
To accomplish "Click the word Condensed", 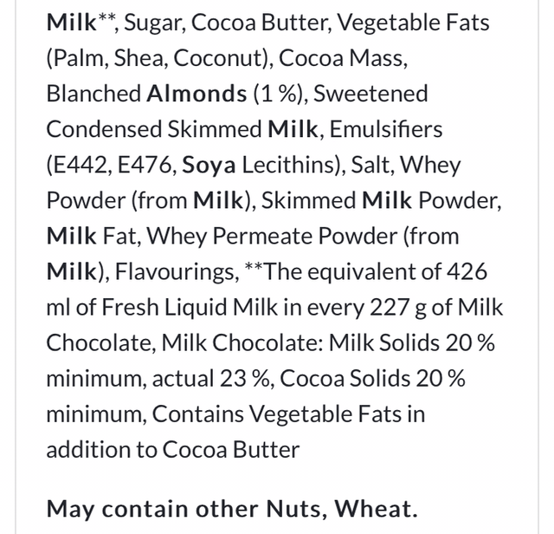I will pos(102,129).
